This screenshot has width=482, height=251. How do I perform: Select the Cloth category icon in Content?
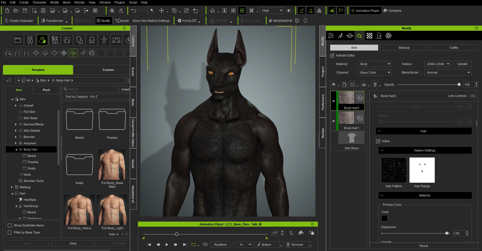tap(79, 40)
